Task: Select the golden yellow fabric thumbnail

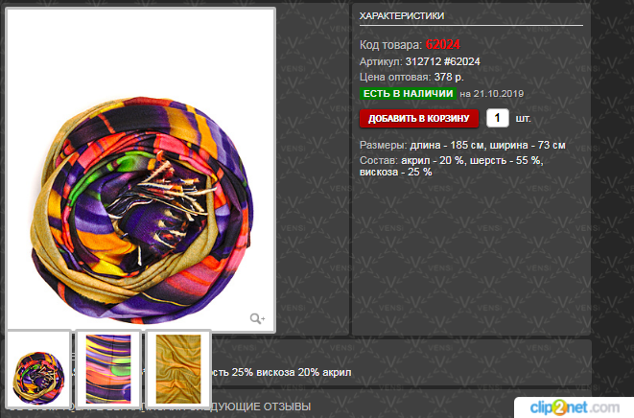Action: (178, 369)
